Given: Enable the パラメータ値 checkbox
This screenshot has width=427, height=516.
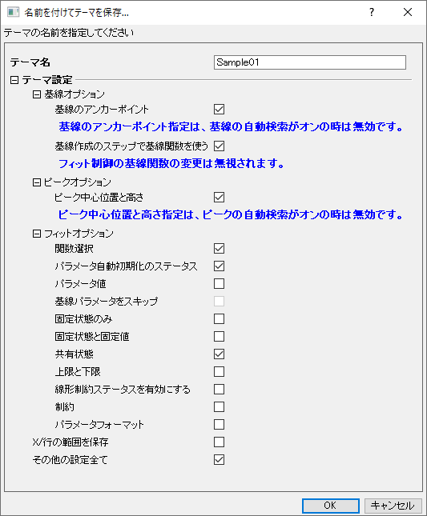Looking at the screenshot, I should click(x=219, y=284).
